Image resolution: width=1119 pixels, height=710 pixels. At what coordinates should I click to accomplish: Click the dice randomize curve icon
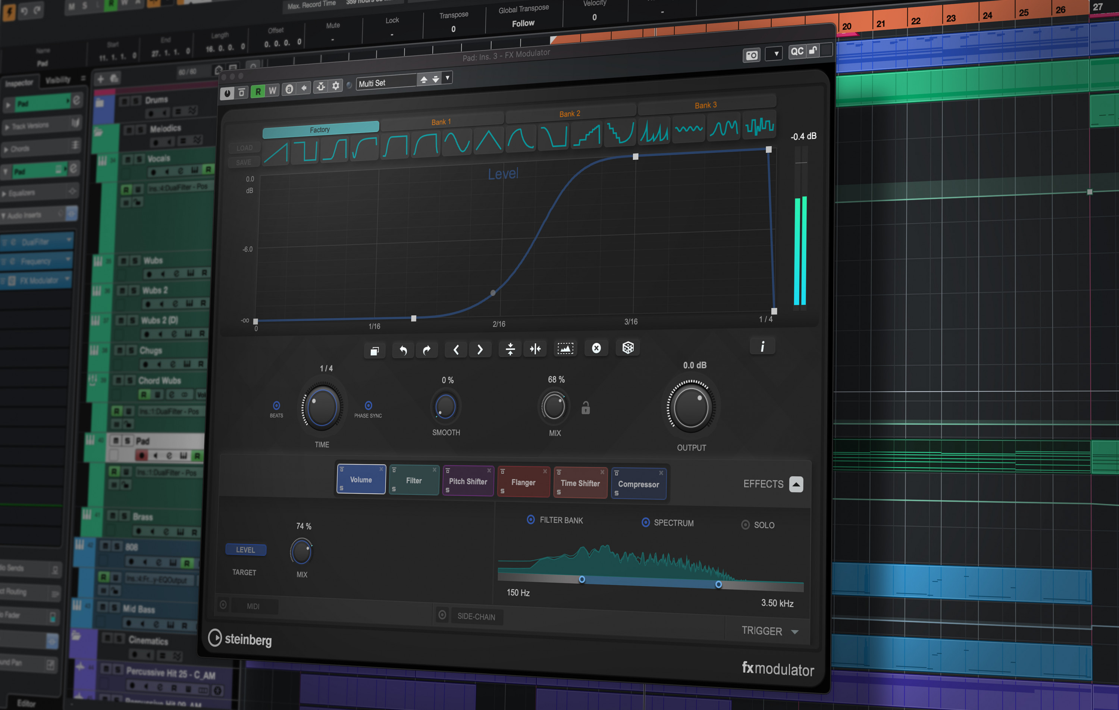point(628,348)
